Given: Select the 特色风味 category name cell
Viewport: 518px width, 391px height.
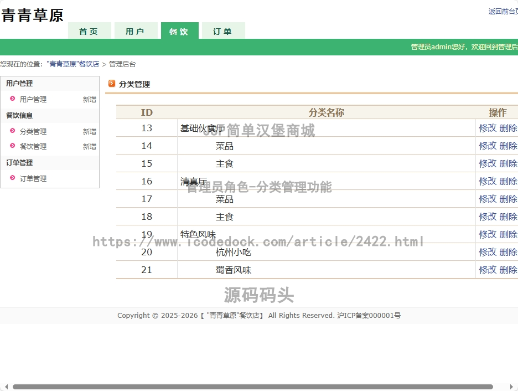Looking at the screenshot, I should pyautogui.click(x=327, y=234).
